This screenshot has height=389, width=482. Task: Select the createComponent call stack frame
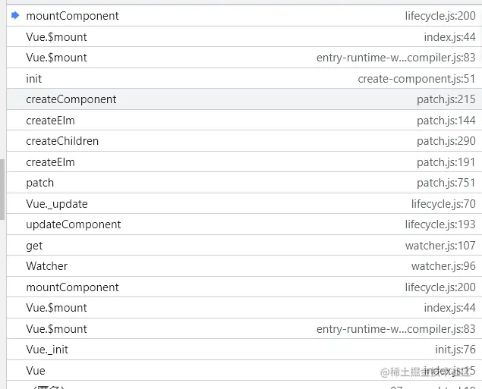click(x=71, y=99)
